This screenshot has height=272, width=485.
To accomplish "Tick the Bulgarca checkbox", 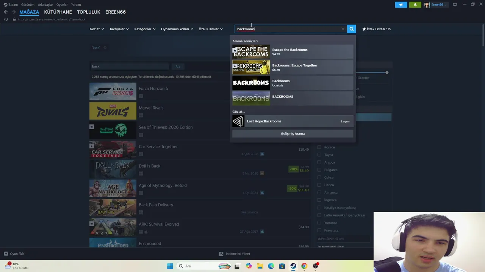I will [x=319, y=170].
